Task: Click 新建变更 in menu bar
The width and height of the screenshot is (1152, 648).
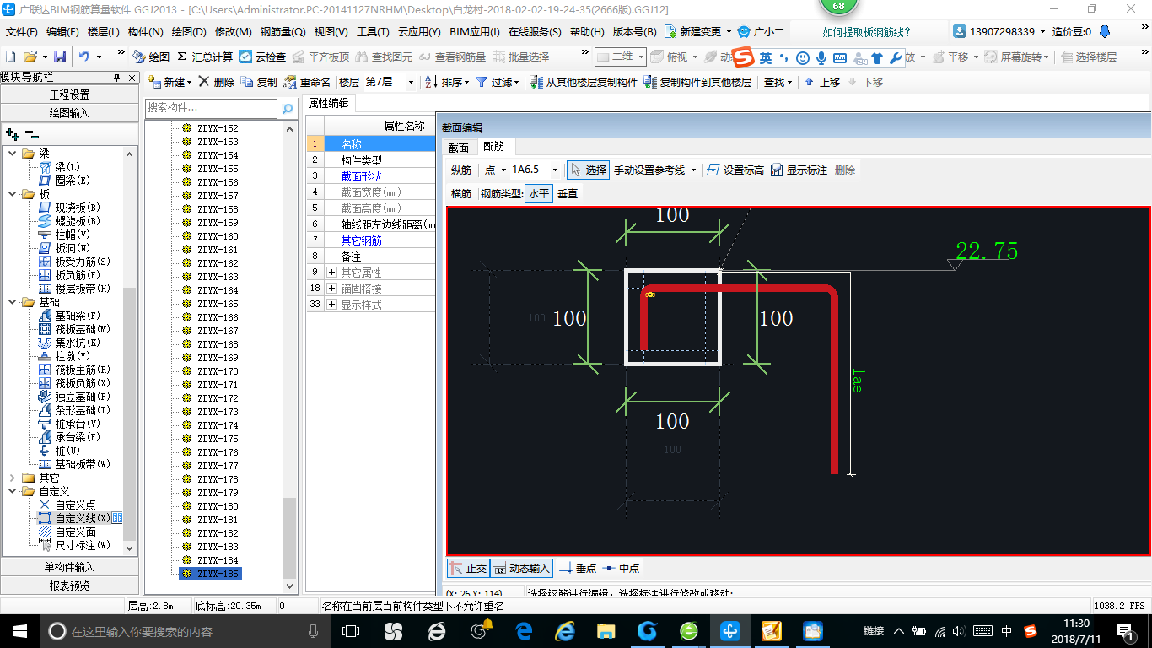Action: click(x=698, y=31)
